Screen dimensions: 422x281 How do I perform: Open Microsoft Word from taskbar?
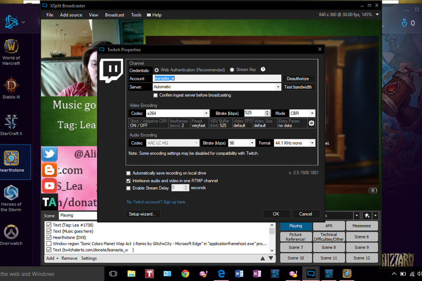pyautogui.click(x=239, y=274)
